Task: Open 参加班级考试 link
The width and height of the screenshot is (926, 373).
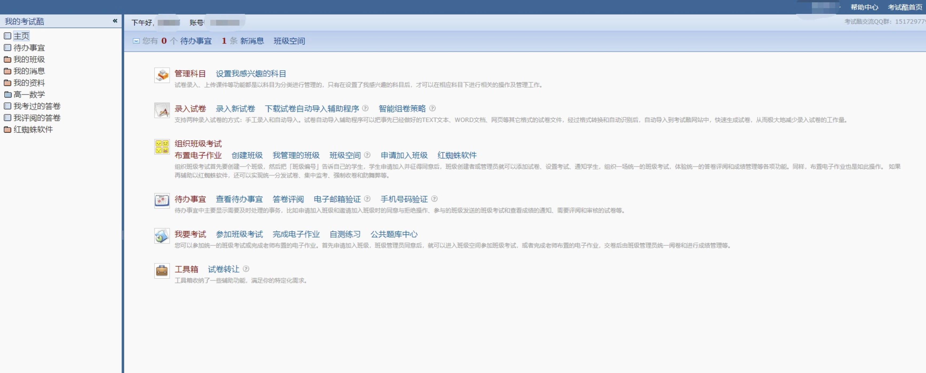Action: tap(239, 234)
